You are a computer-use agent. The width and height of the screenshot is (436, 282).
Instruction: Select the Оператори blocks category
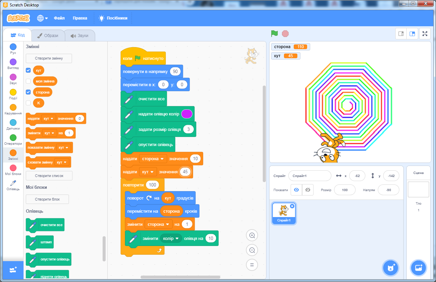click(x=13, y=140)
